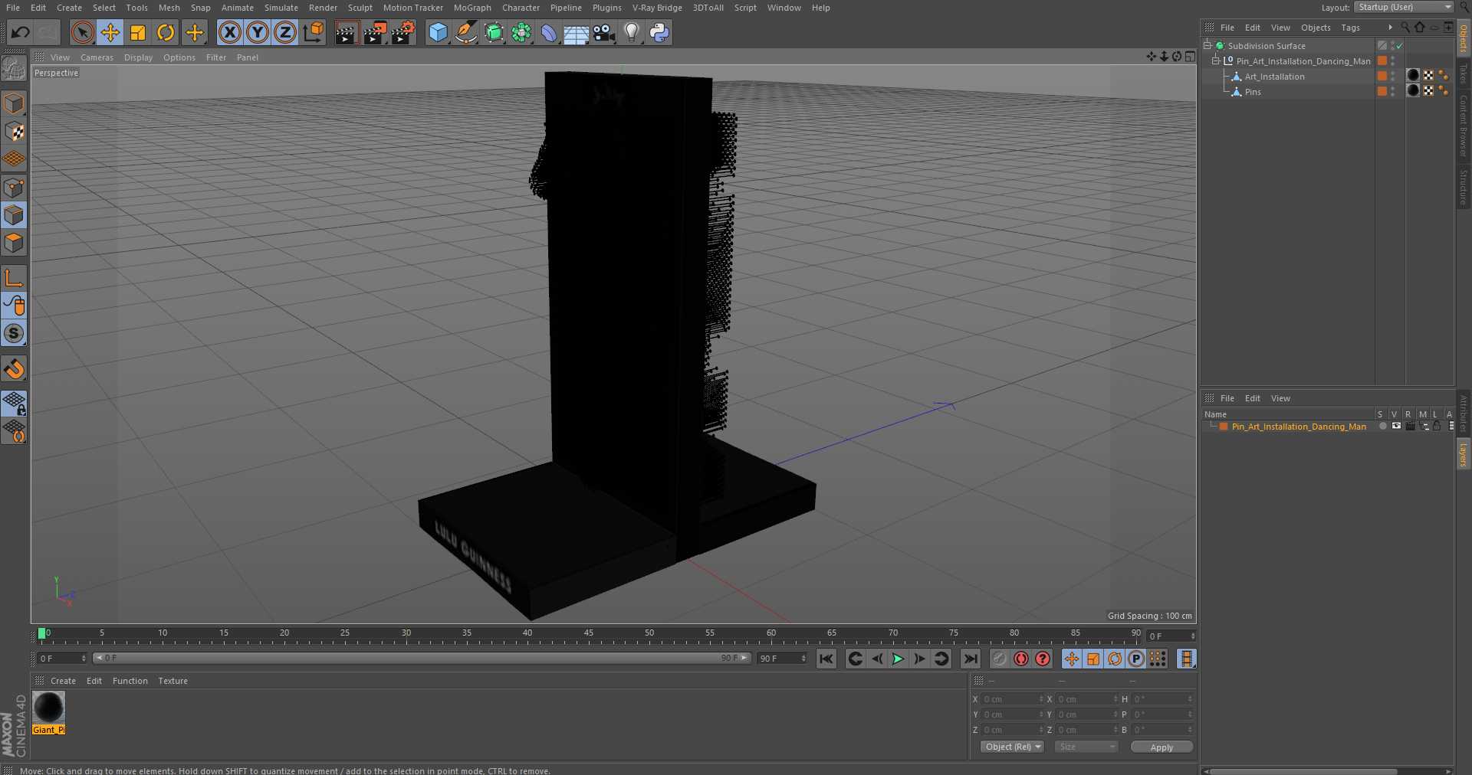Toggle the Z-axis lock
Screen dimensions: 1472x775
(285, 32)
